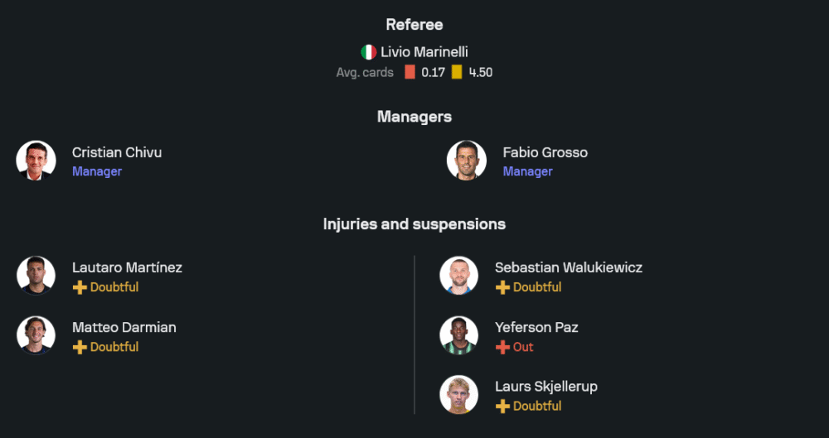Open Matteo Darmian's player page
Screen dimensions: 829x438
124,327
